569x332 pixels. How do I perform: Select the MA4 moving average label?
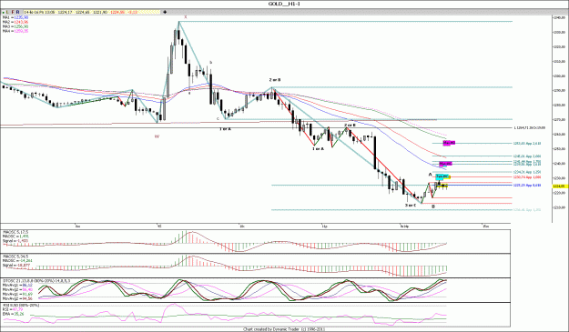click(x=15, y=31)
